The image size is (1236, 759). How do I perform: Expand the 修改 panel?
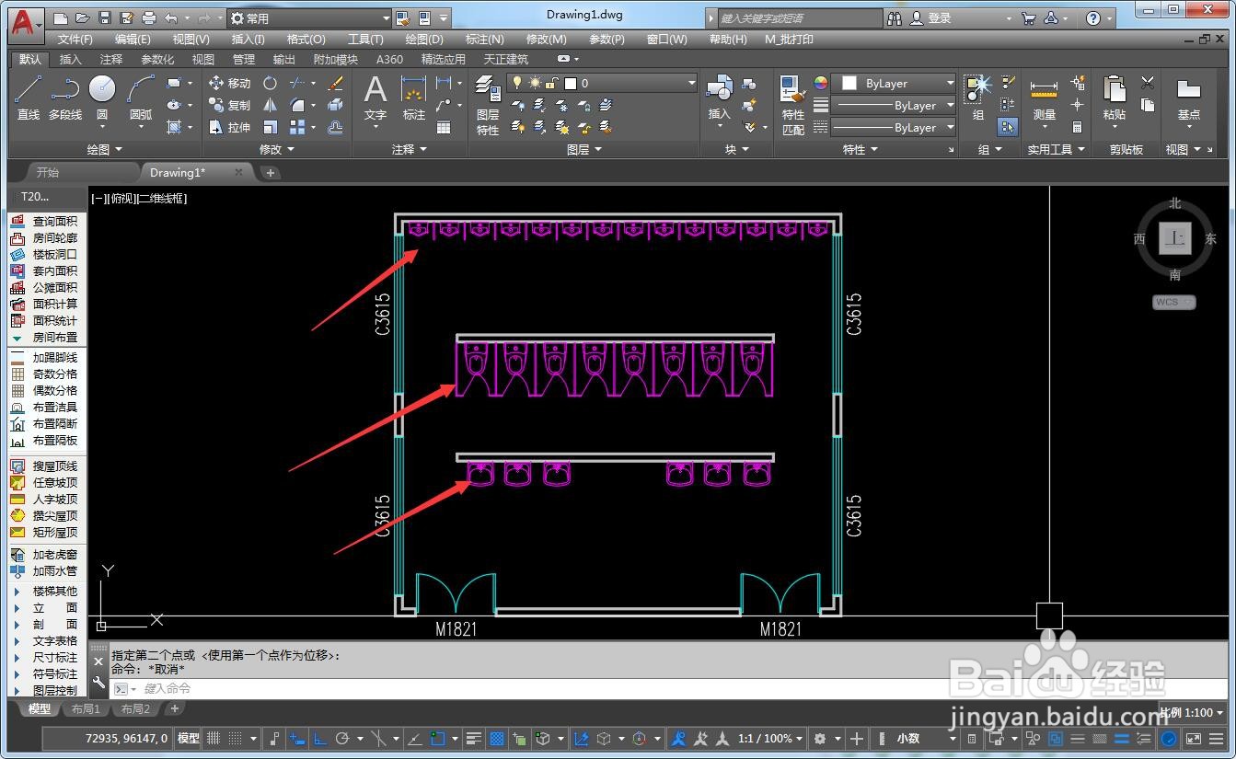(276, 149)
